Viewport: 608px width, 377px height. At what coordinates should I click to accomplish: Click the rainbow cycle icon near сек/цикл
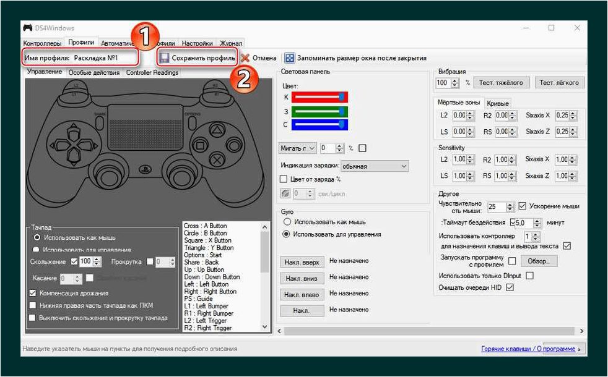pos(285,193)
